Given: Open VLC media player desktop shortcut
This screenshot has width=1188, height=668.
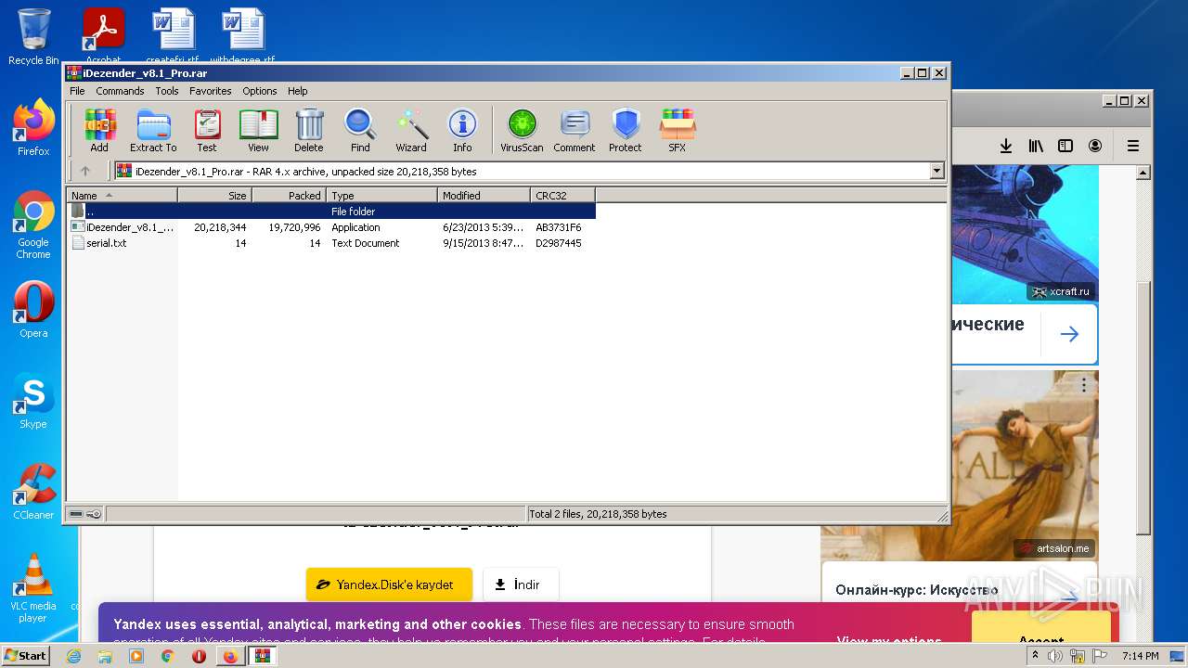Looking at the screenshot, I should point(33,587).
